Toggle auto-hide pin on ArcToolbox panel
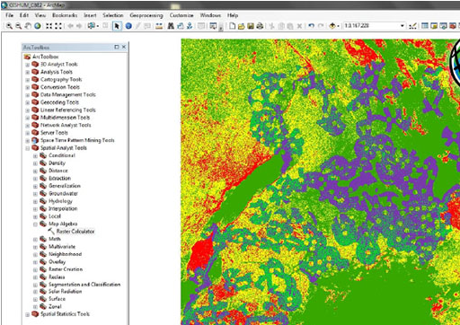Image resolution: width=460 pixels, height=325 pixels. pos(117,47)
